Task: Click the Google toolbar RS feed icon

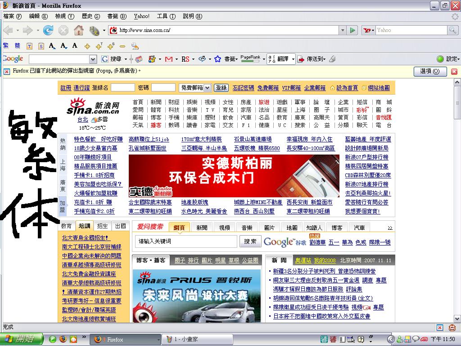Action: tap(185, 59)
